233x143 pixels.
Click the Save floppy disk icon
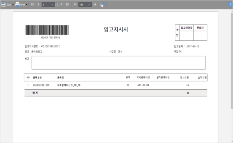(3, 4)
